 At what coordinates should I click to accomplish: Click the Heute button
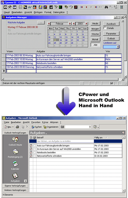(95, 24)
